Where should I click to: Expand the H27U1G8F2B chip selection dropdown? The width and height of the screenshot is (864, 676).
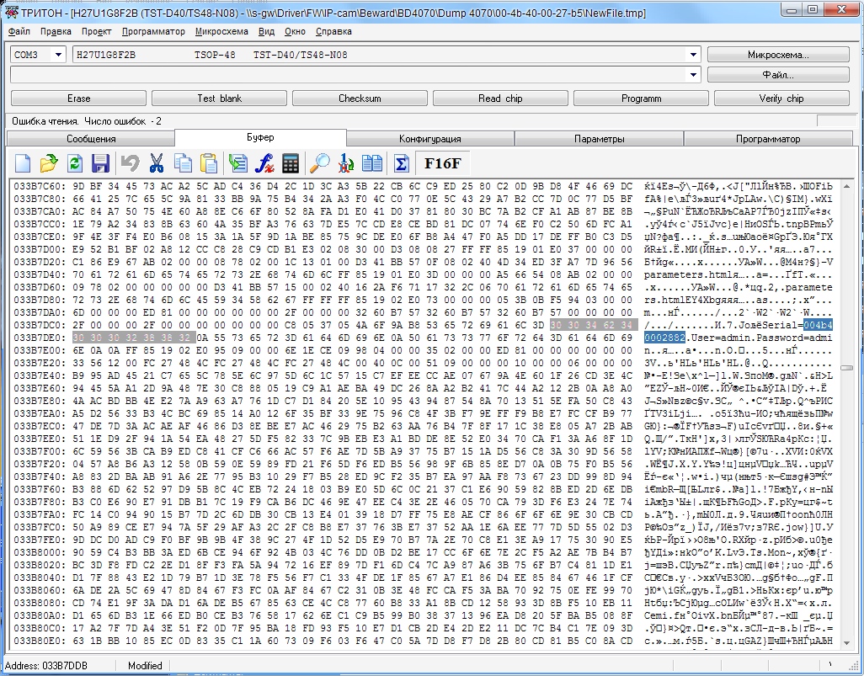[x=692, y=55]
